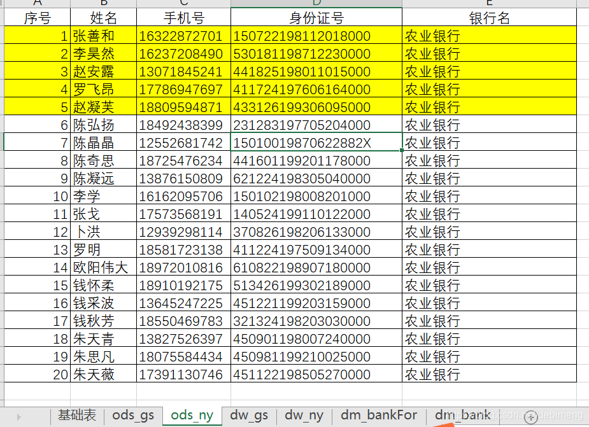Select the name cell 陈凝远
589x427 pixels.
coord(103,178)
